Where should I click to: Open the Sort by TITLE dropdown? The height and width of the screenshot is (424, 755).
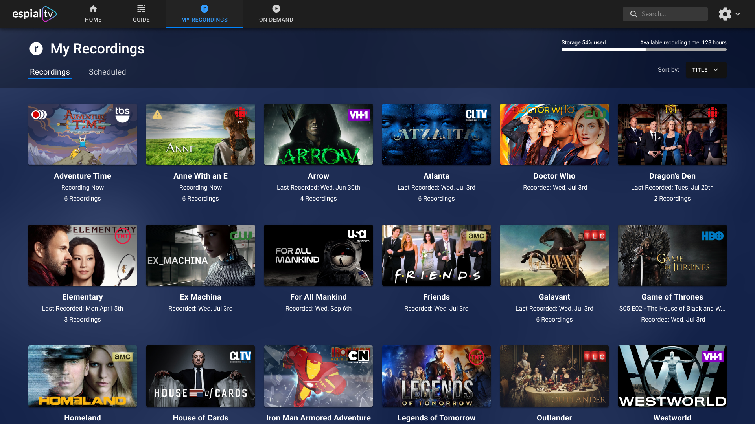(x=706, y=70)
